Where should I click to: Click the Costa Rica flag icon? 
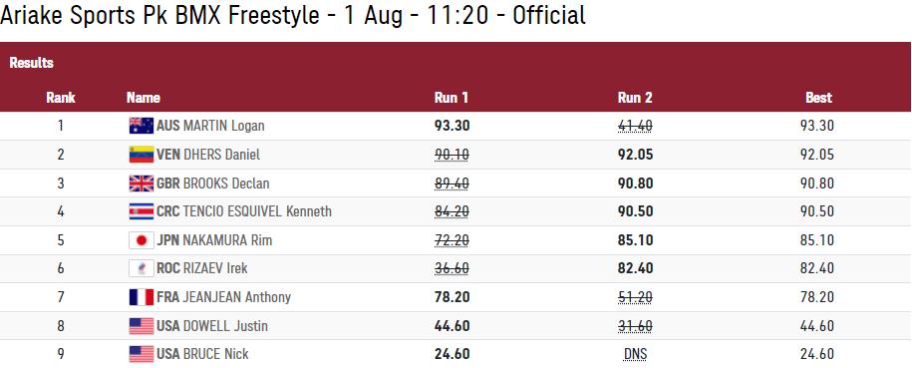coord(142,210)
